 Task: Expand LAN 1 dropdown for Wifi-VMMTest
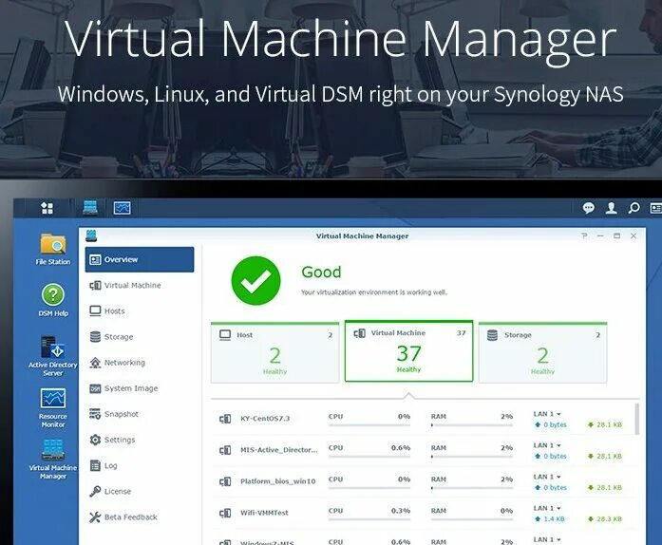point(547,508)
